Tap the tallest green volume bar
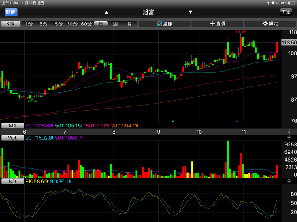This screenshot has width=297, height=222. pyautogui.click(x=228, y=160)
